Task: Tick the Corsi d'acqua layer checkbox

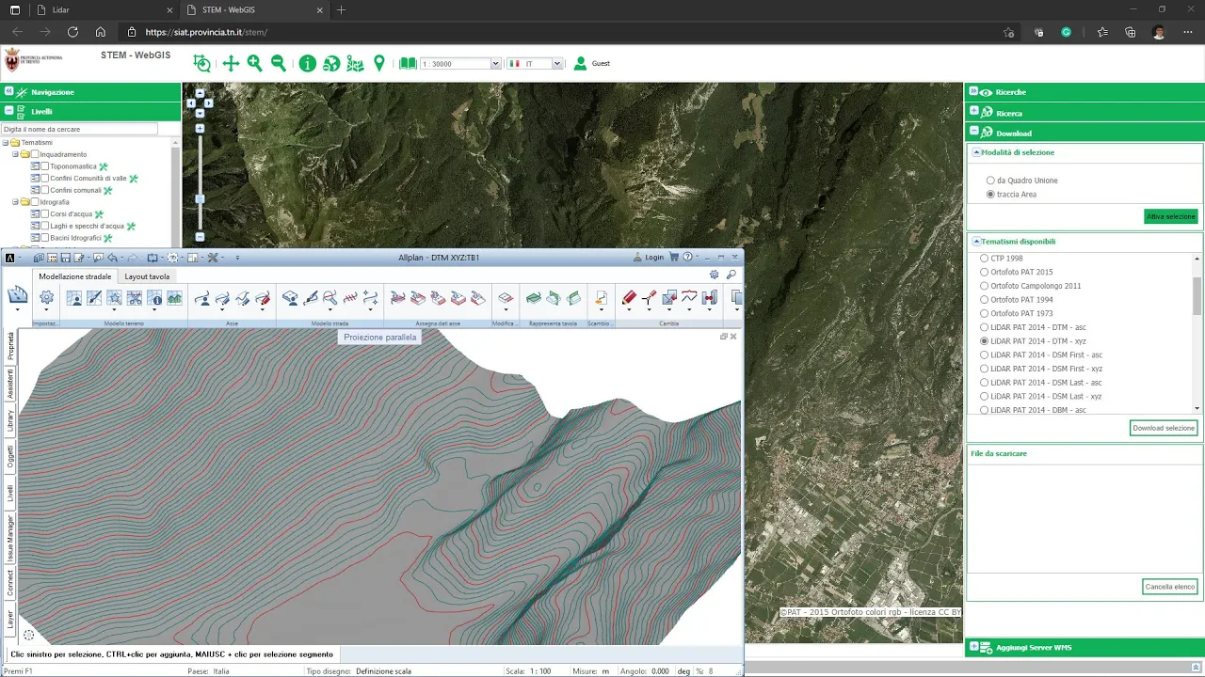Action: coord(44,213)
